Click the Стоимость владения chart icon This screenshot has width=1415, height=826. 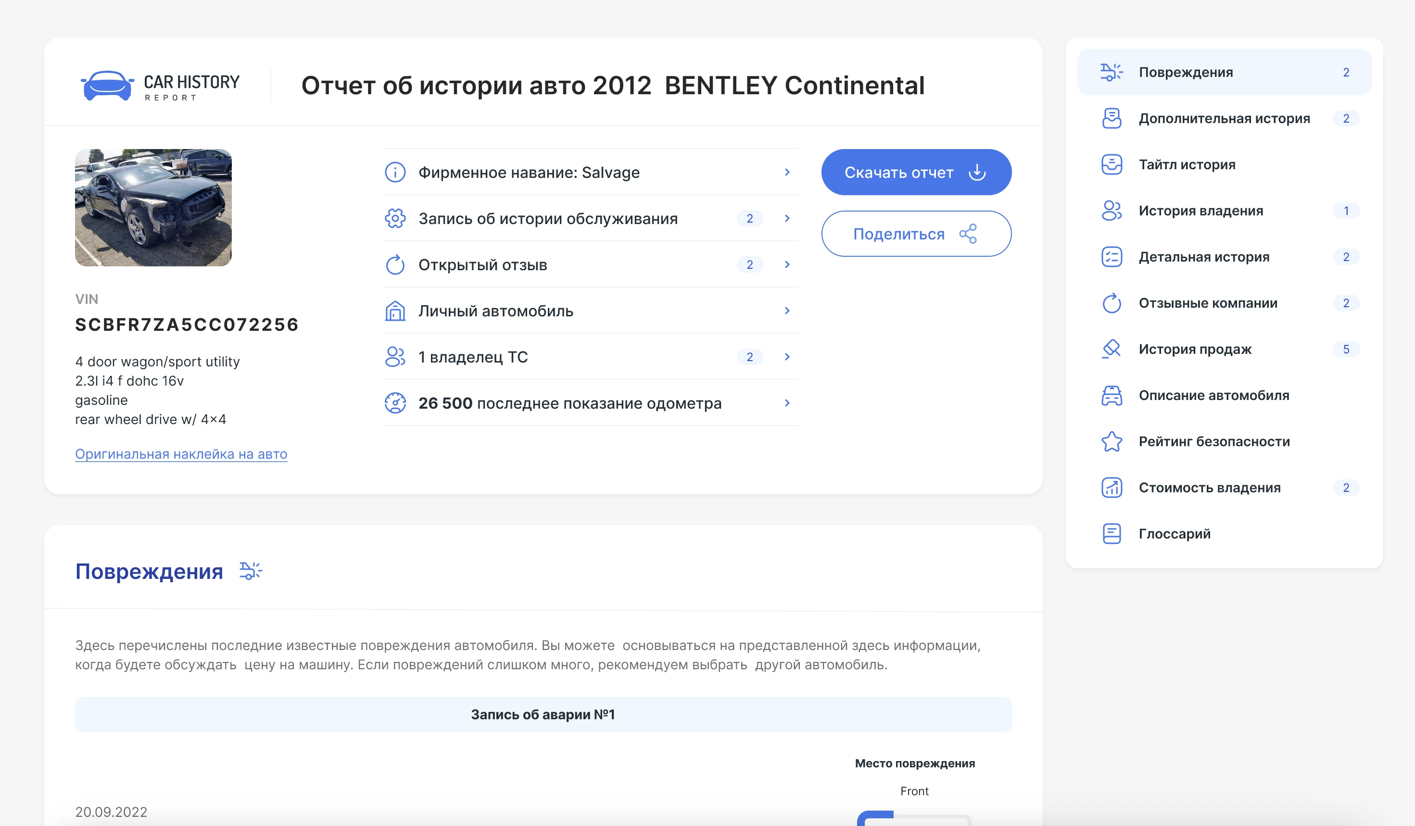(x=1111, y=487)
